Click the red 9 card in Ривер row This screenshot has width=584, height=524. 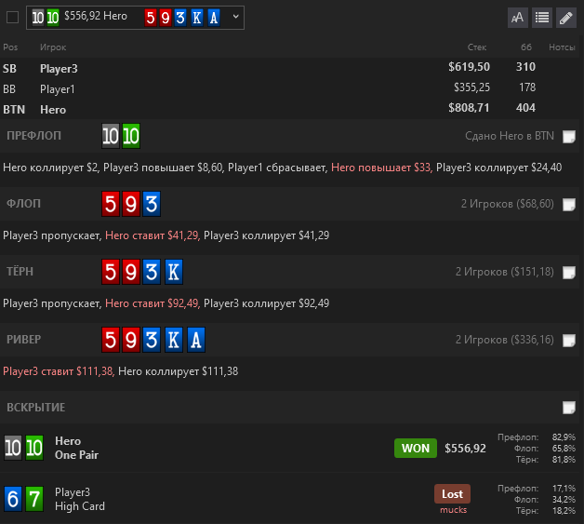point(131,340)
